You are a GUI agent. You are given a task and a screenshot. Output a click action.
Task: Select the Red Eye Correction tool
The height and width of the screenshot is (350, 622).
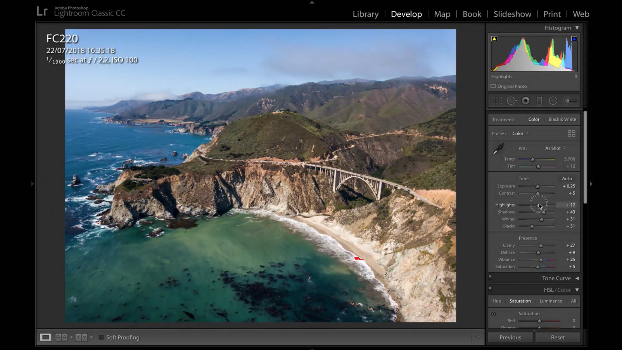tap(526, 101)
